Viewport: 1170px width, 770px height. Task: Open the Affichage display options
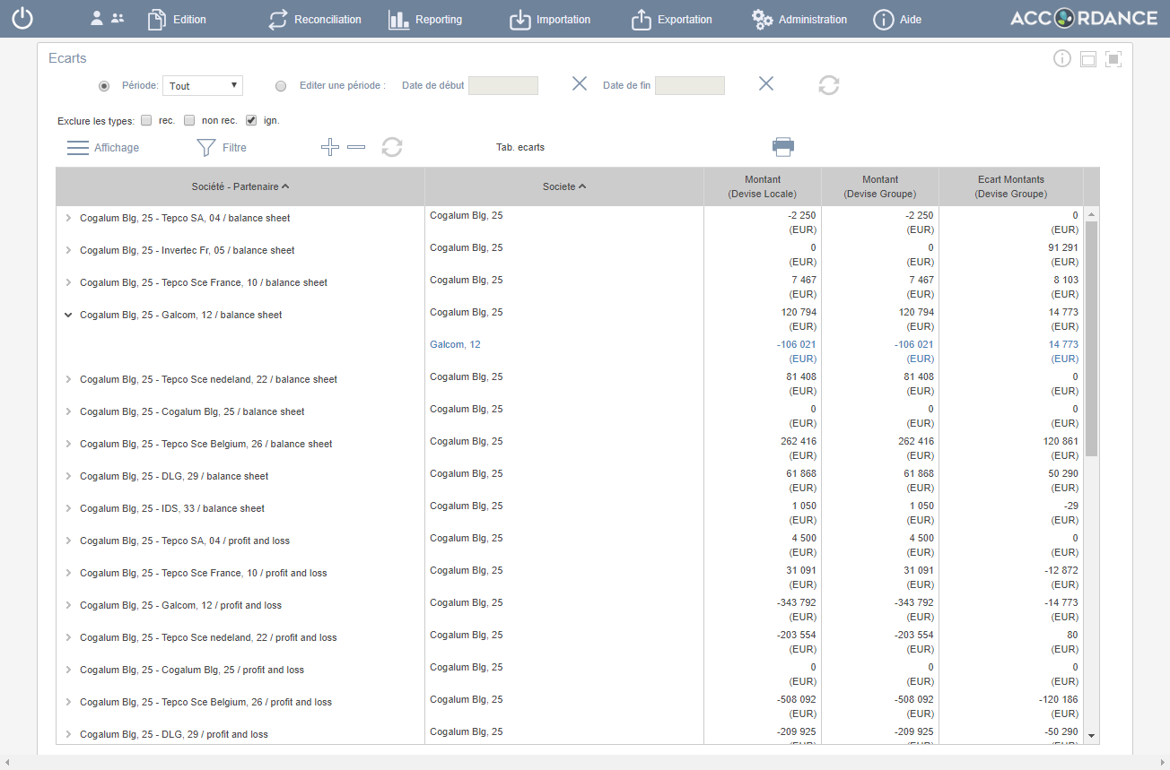[103, 147]
